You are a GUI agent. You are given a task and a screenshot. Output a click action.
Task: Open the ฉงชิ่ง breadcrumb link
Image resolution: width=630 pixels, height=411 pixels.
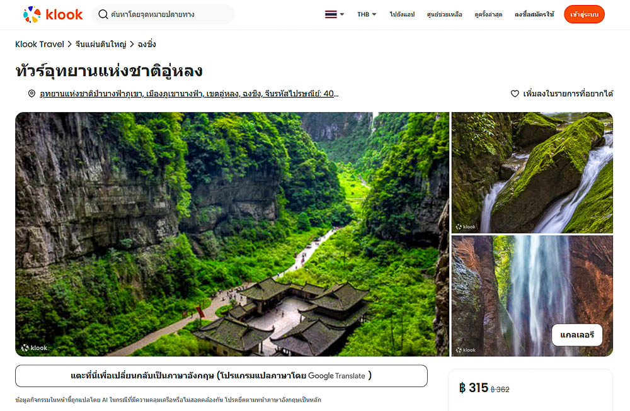[x=147, y=44]
